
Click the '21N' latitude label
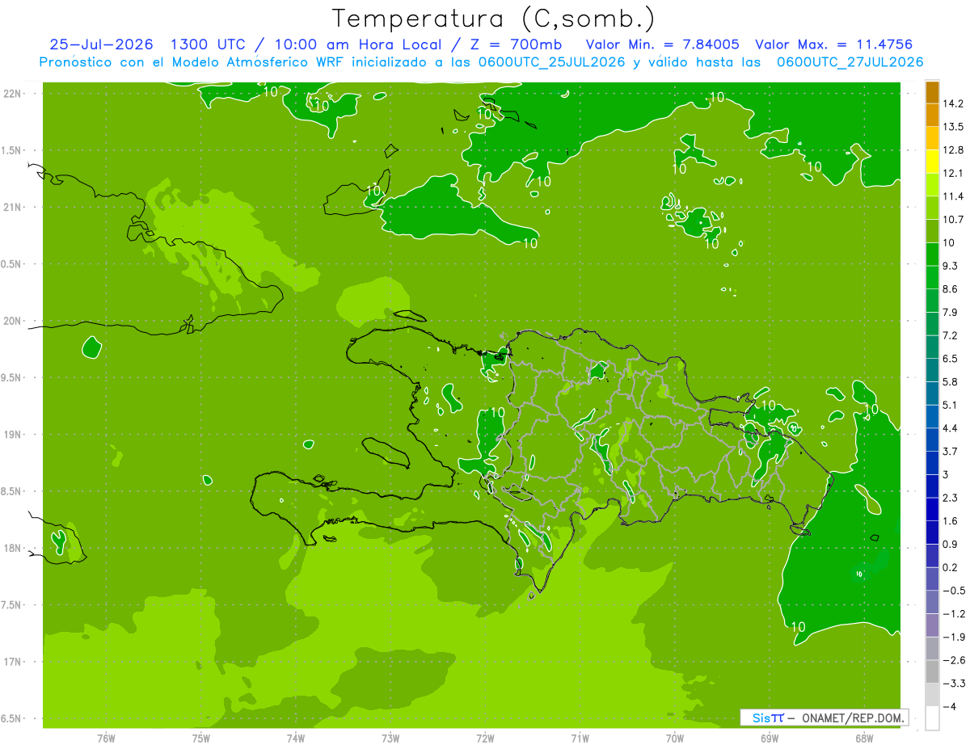[12, 208]
